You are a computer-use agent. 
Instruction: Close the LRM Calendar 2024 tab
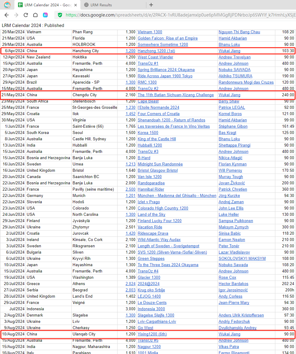(x=75, y=5)
